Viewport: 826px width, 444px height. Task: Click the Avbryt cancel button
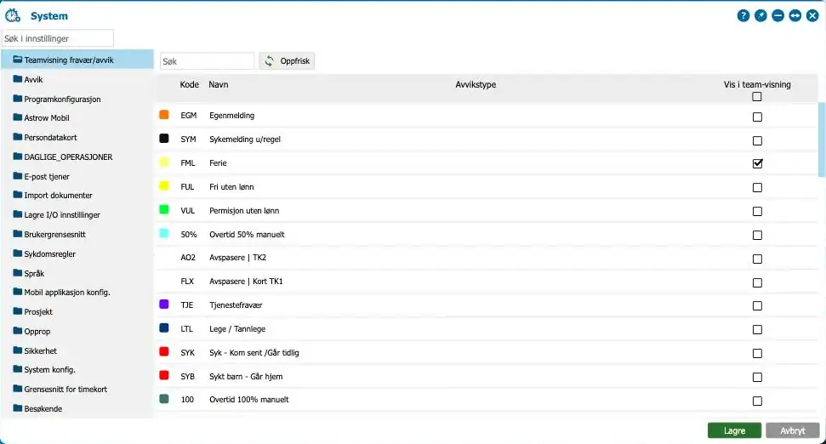792,430
